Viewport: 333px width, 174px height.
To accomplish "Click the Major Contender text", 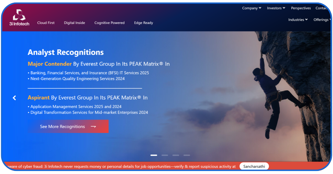I will (50, 64).
